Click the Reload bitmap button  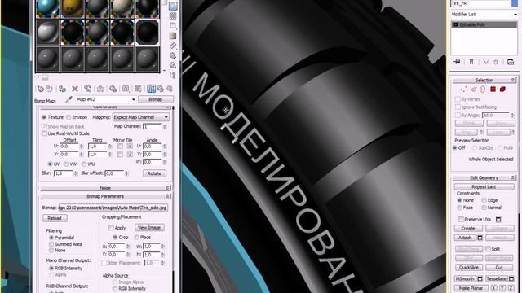[x=55, y=218]
